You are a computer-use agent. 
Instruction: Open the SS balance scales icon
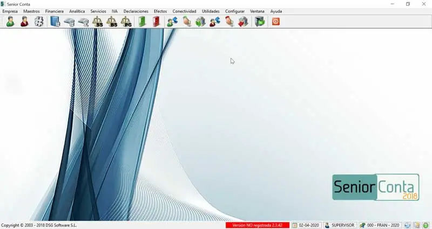[x=98, y=22]
